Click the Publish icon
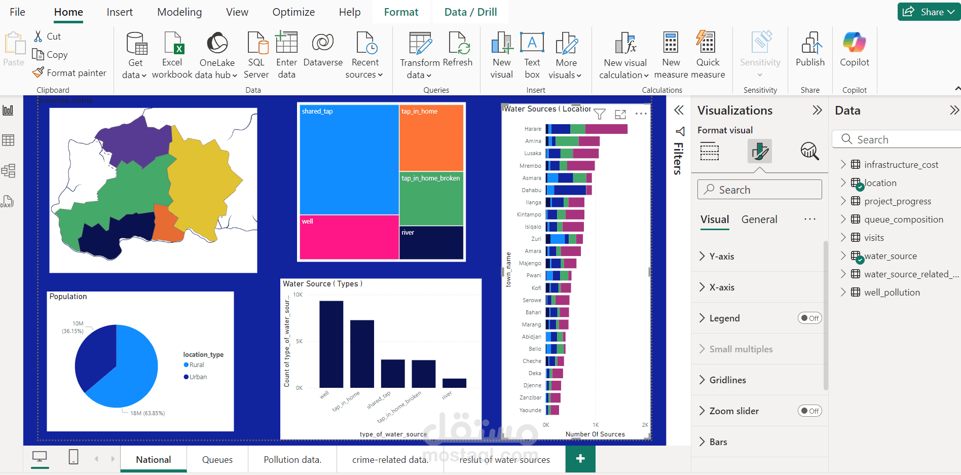This screenshot has height=475, width=961. point(810,43)
